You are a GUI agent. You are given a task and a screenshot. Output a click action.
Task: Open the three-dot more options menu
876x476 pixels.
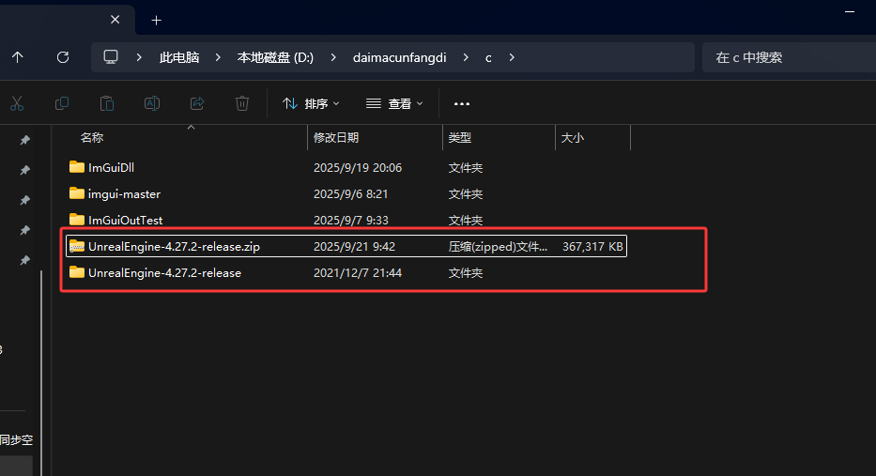461,104
